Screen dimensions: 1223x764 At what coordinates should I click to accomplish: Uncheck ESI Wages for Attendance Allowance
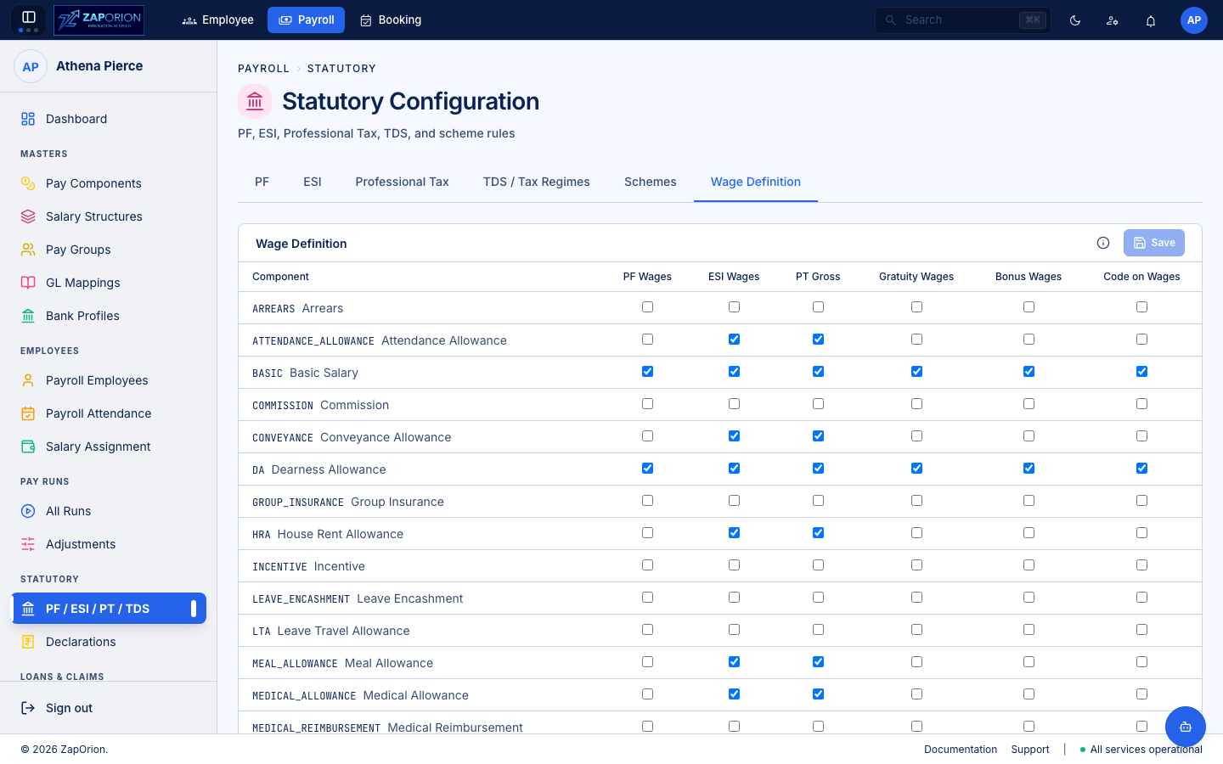(735, 340)
